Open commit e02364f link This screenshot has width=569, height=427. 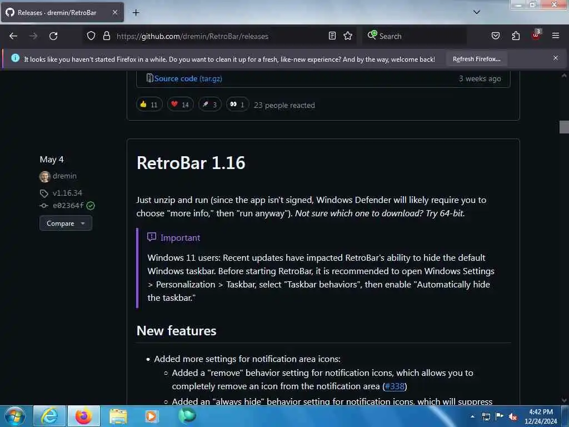(68, 206)
